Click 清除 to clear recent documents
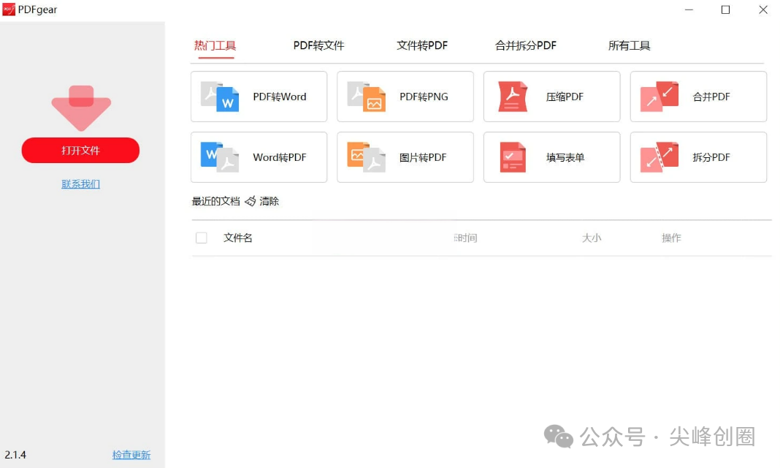The width and height of the screenshot is (780, 468). click(269, 201)
